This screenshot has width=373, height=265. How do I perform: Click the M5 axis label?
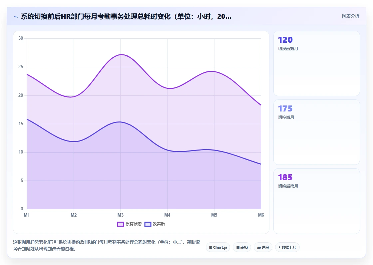point(214,215)
